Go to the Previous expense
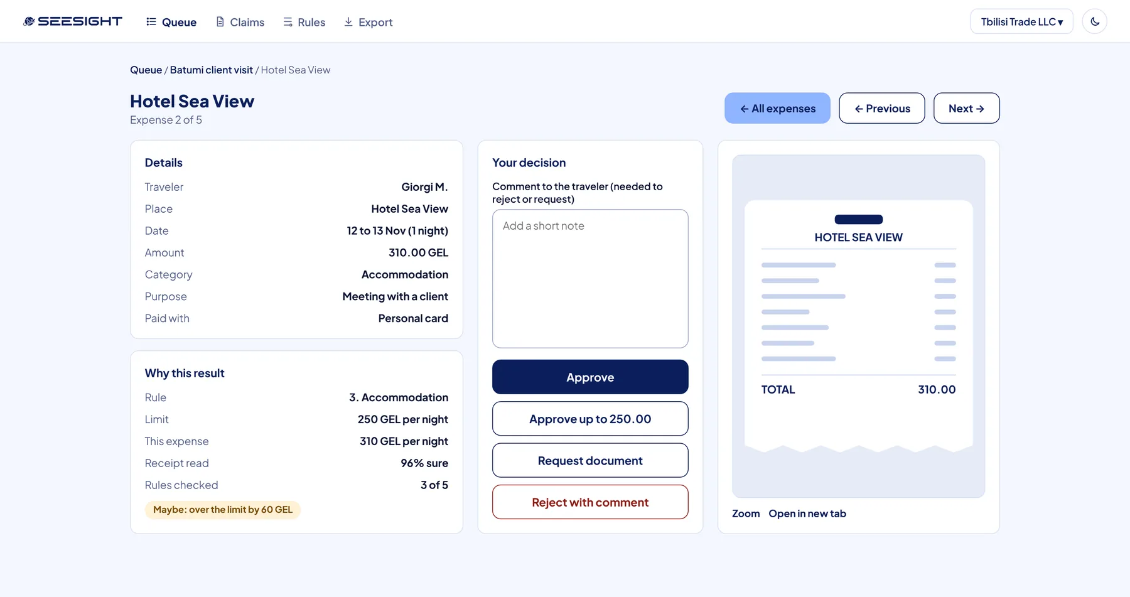Screen dimensions: 1130x597 click(881, 108)
